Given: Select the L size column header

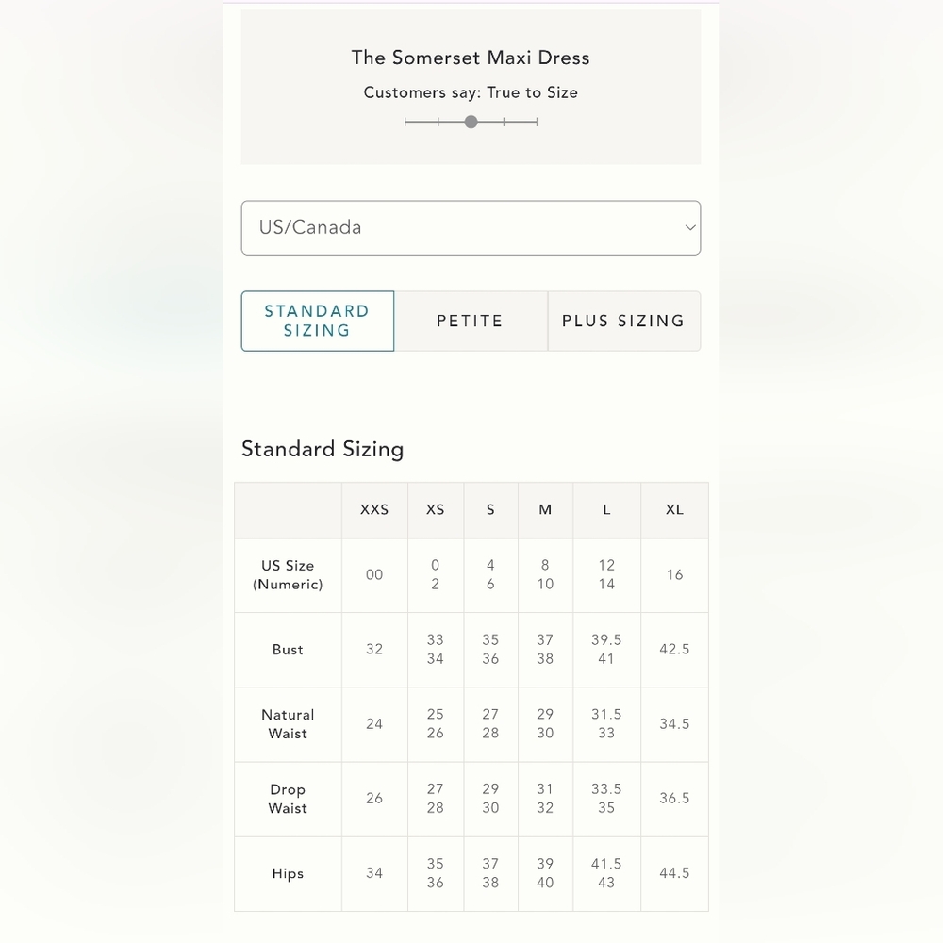Looking at the screenshot, I should [x=606, y=509].
